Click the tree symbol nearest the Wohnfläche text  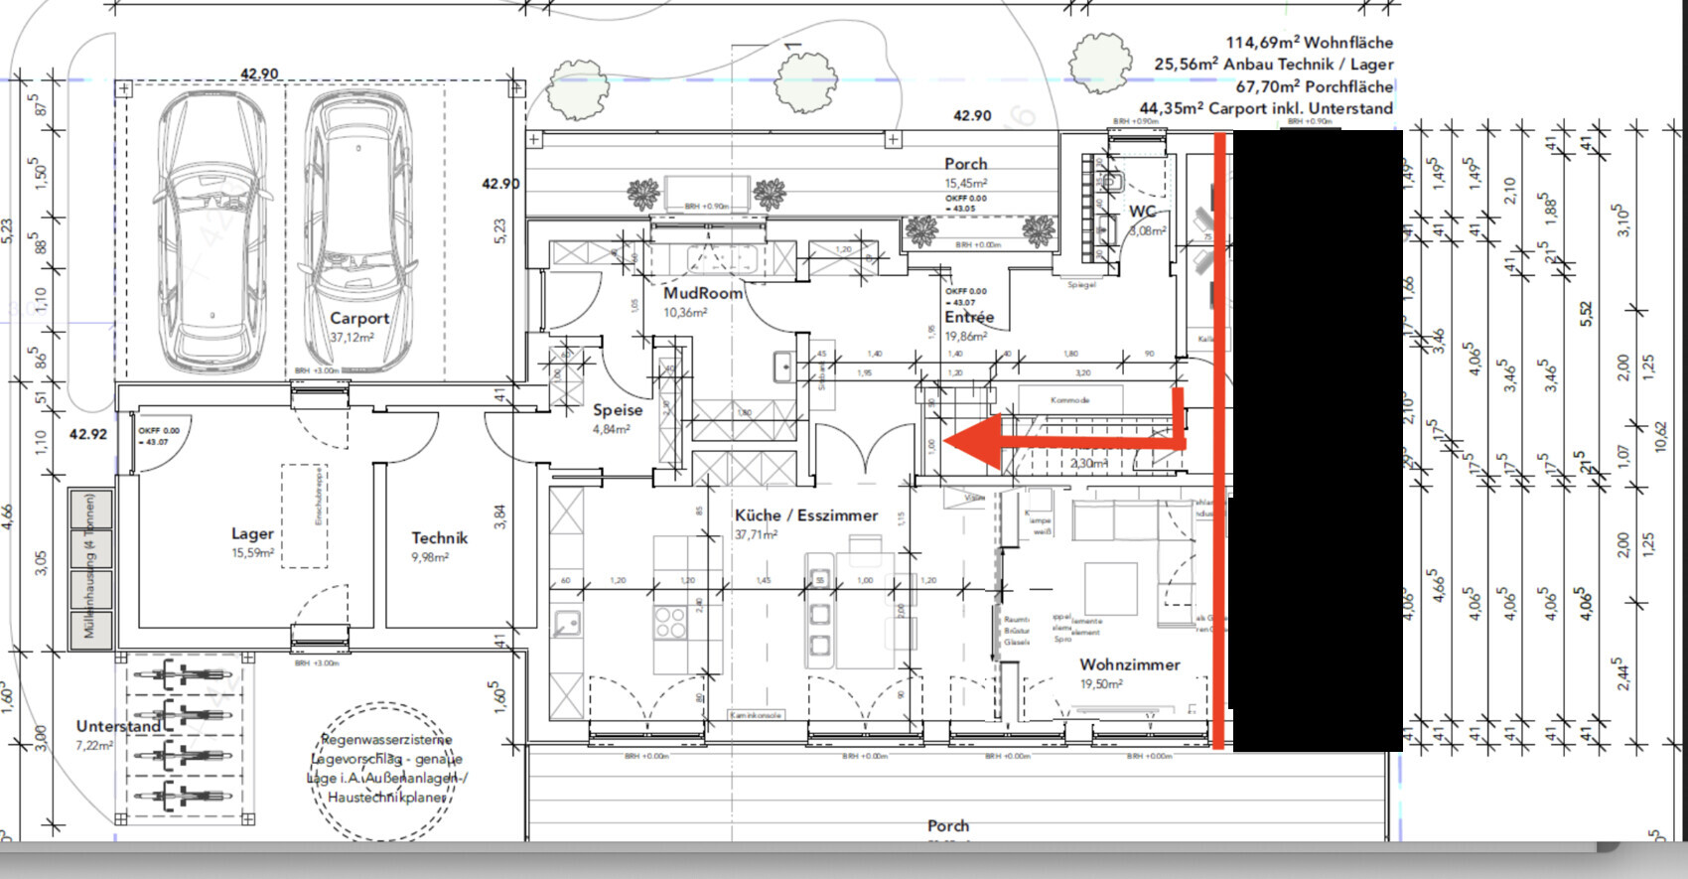coord(1100,62)
